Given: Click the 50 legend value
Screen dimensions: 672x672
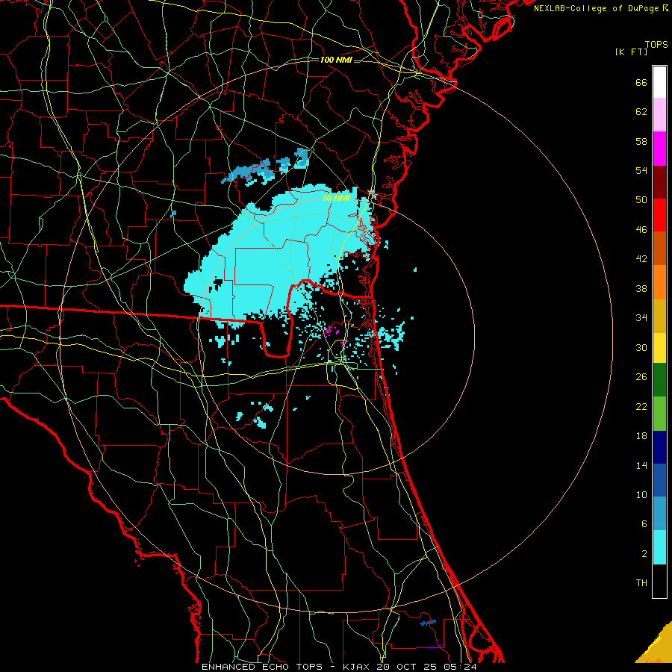Looking at the screenshot, I should (x=641, y=199).
